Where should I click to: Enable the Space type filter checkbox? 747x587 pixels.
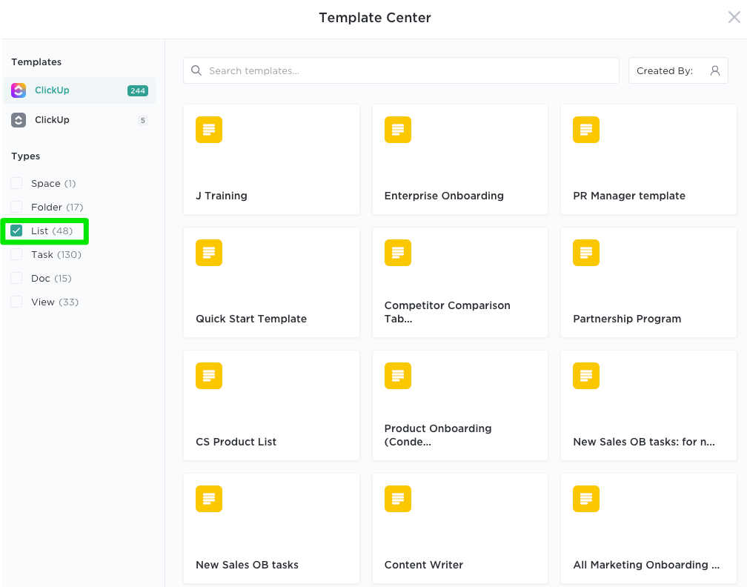[x=16, y=184]
